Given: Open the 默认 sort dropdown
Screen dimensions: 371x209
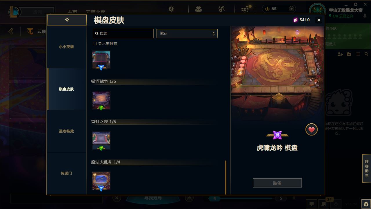Looking at the screenshot, I should (x=187, y=33).
